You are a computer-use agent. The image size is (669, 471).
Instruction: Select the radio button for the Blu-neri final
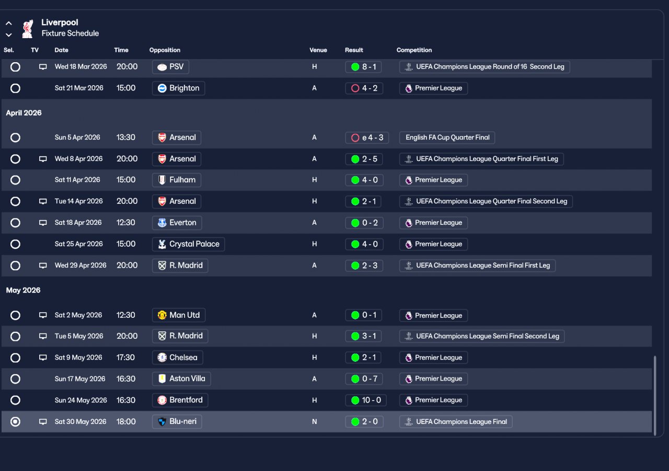coord(15,422)
